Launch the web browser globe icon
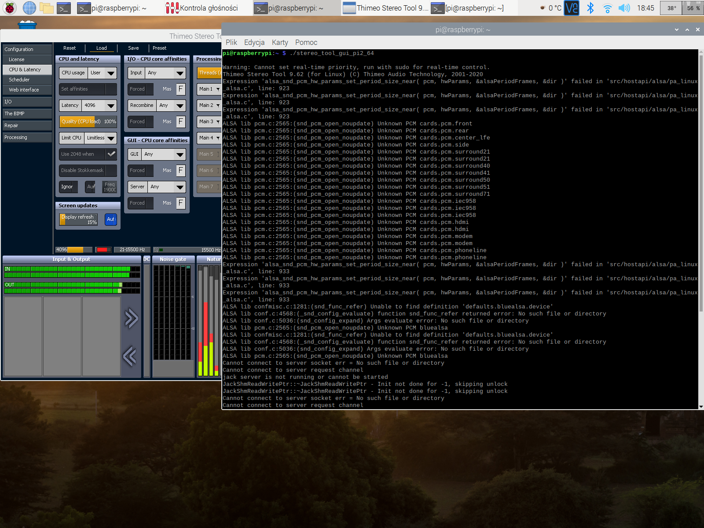The width and height of the screenshot is (704, 528). [x=29, y=8]
